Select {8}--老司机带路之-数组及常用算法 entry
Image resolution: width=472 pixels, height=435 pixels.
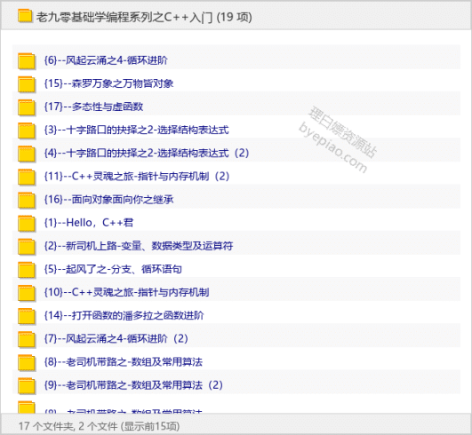tap(124, 361)
